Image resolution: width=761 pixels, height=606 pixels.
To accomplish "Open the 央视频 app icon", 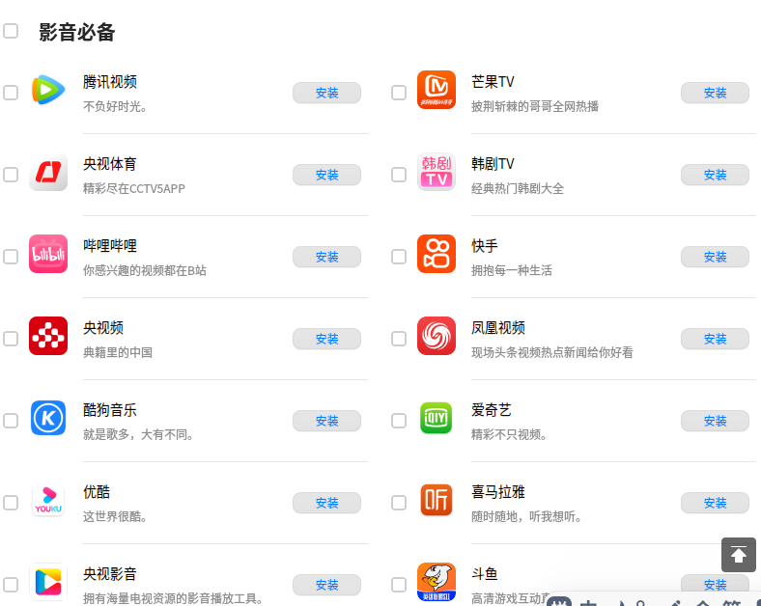I will (x=48, y=336).
